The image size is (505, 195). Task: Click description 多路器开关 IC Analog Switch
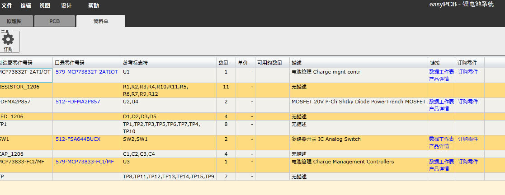[359, 143]
